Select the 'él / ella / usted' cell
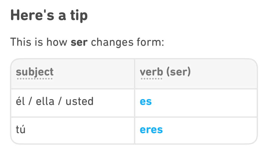268x157 pixels. [x=54, y=102]
